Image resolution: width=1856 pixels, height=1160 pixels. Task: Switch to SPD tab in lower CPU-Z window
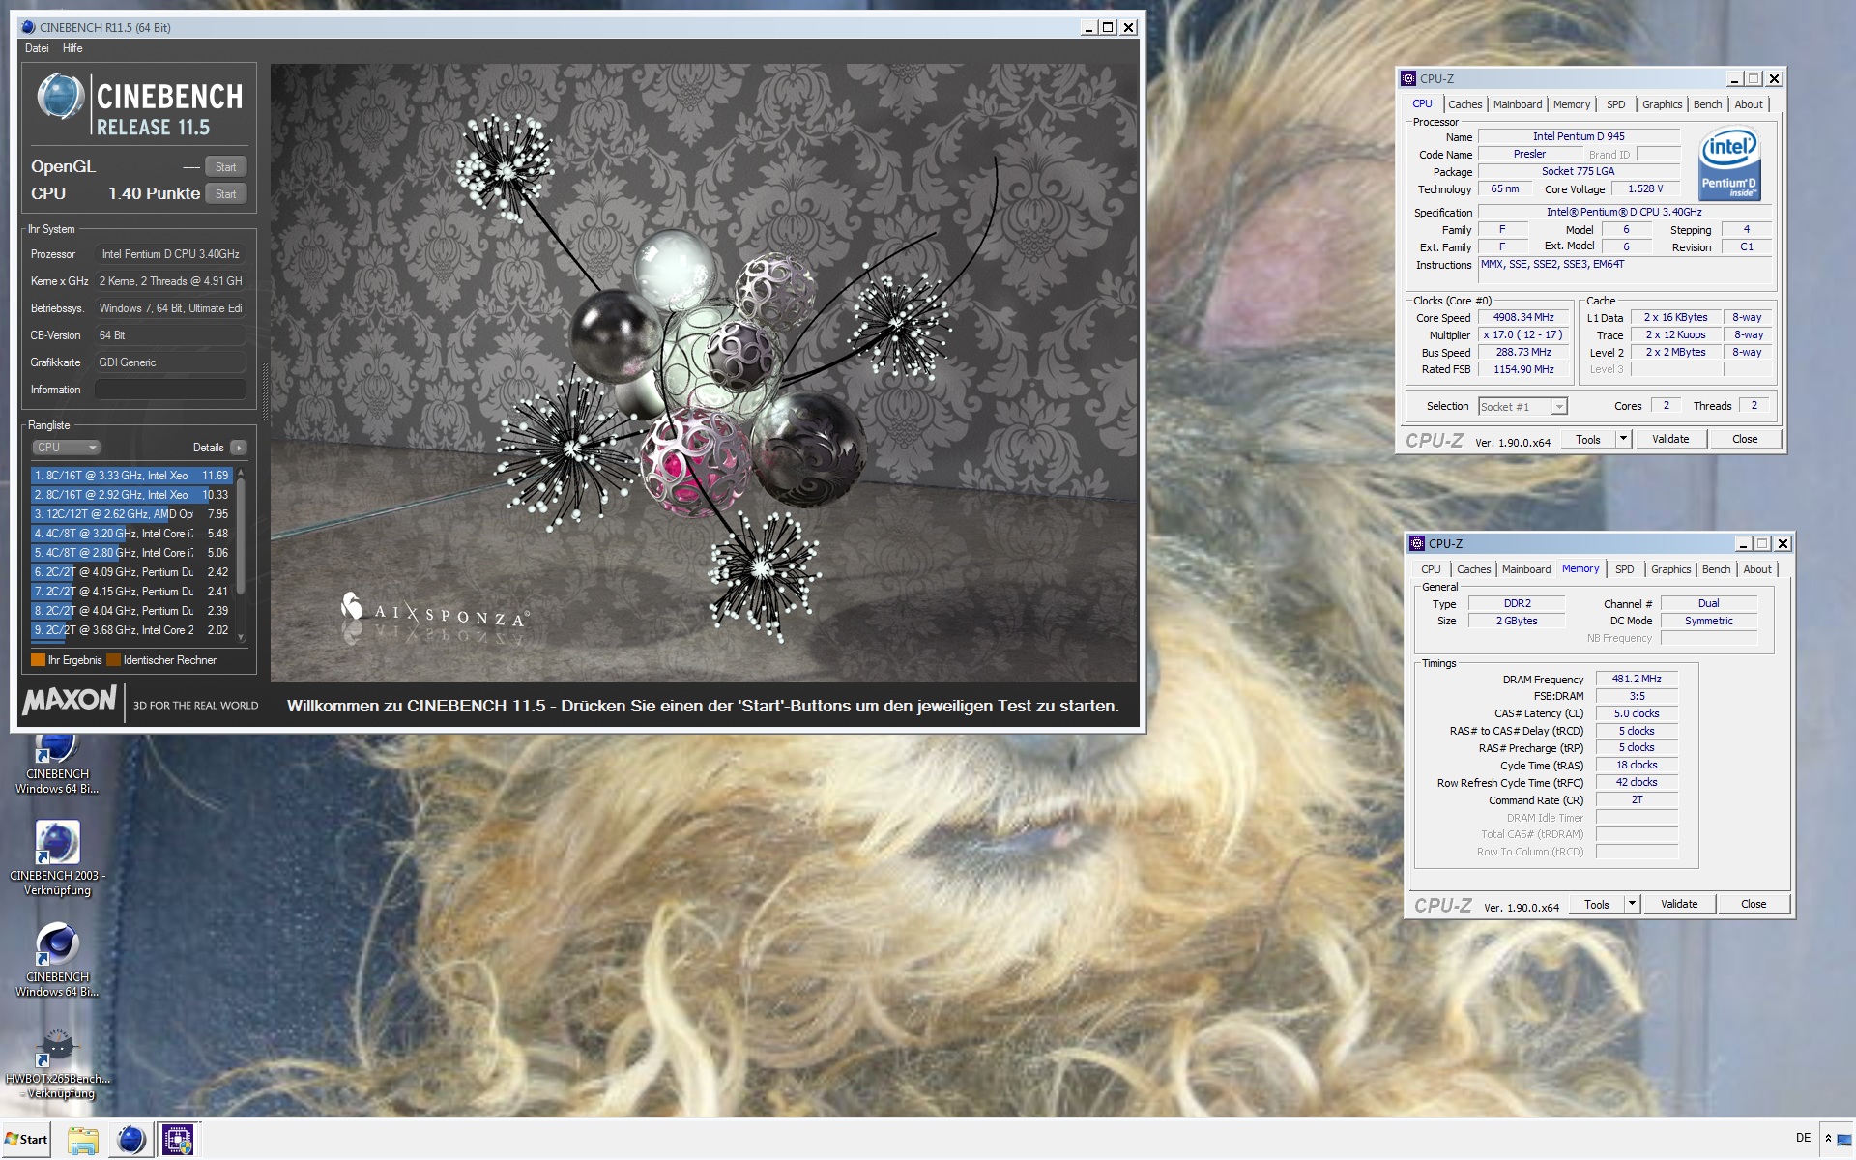tap(1625, 569)
